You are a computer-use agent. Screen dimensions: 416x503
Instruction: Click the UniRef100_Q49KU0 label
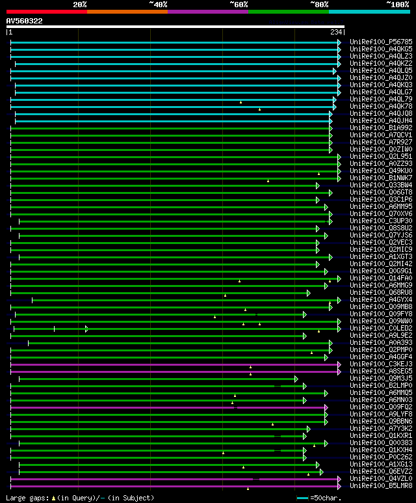381,170
